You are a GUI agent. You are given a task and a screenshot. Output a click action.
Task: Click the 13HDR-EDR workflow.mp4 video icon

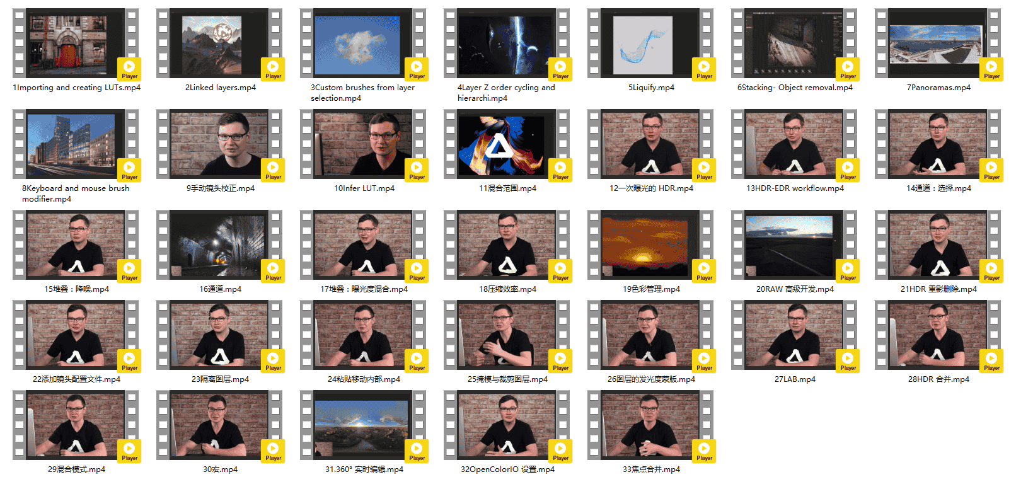(794, 144)
